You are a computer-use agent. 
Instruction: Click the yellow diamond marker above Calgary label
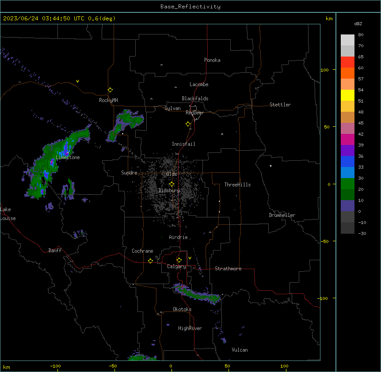tap(179, 260)
